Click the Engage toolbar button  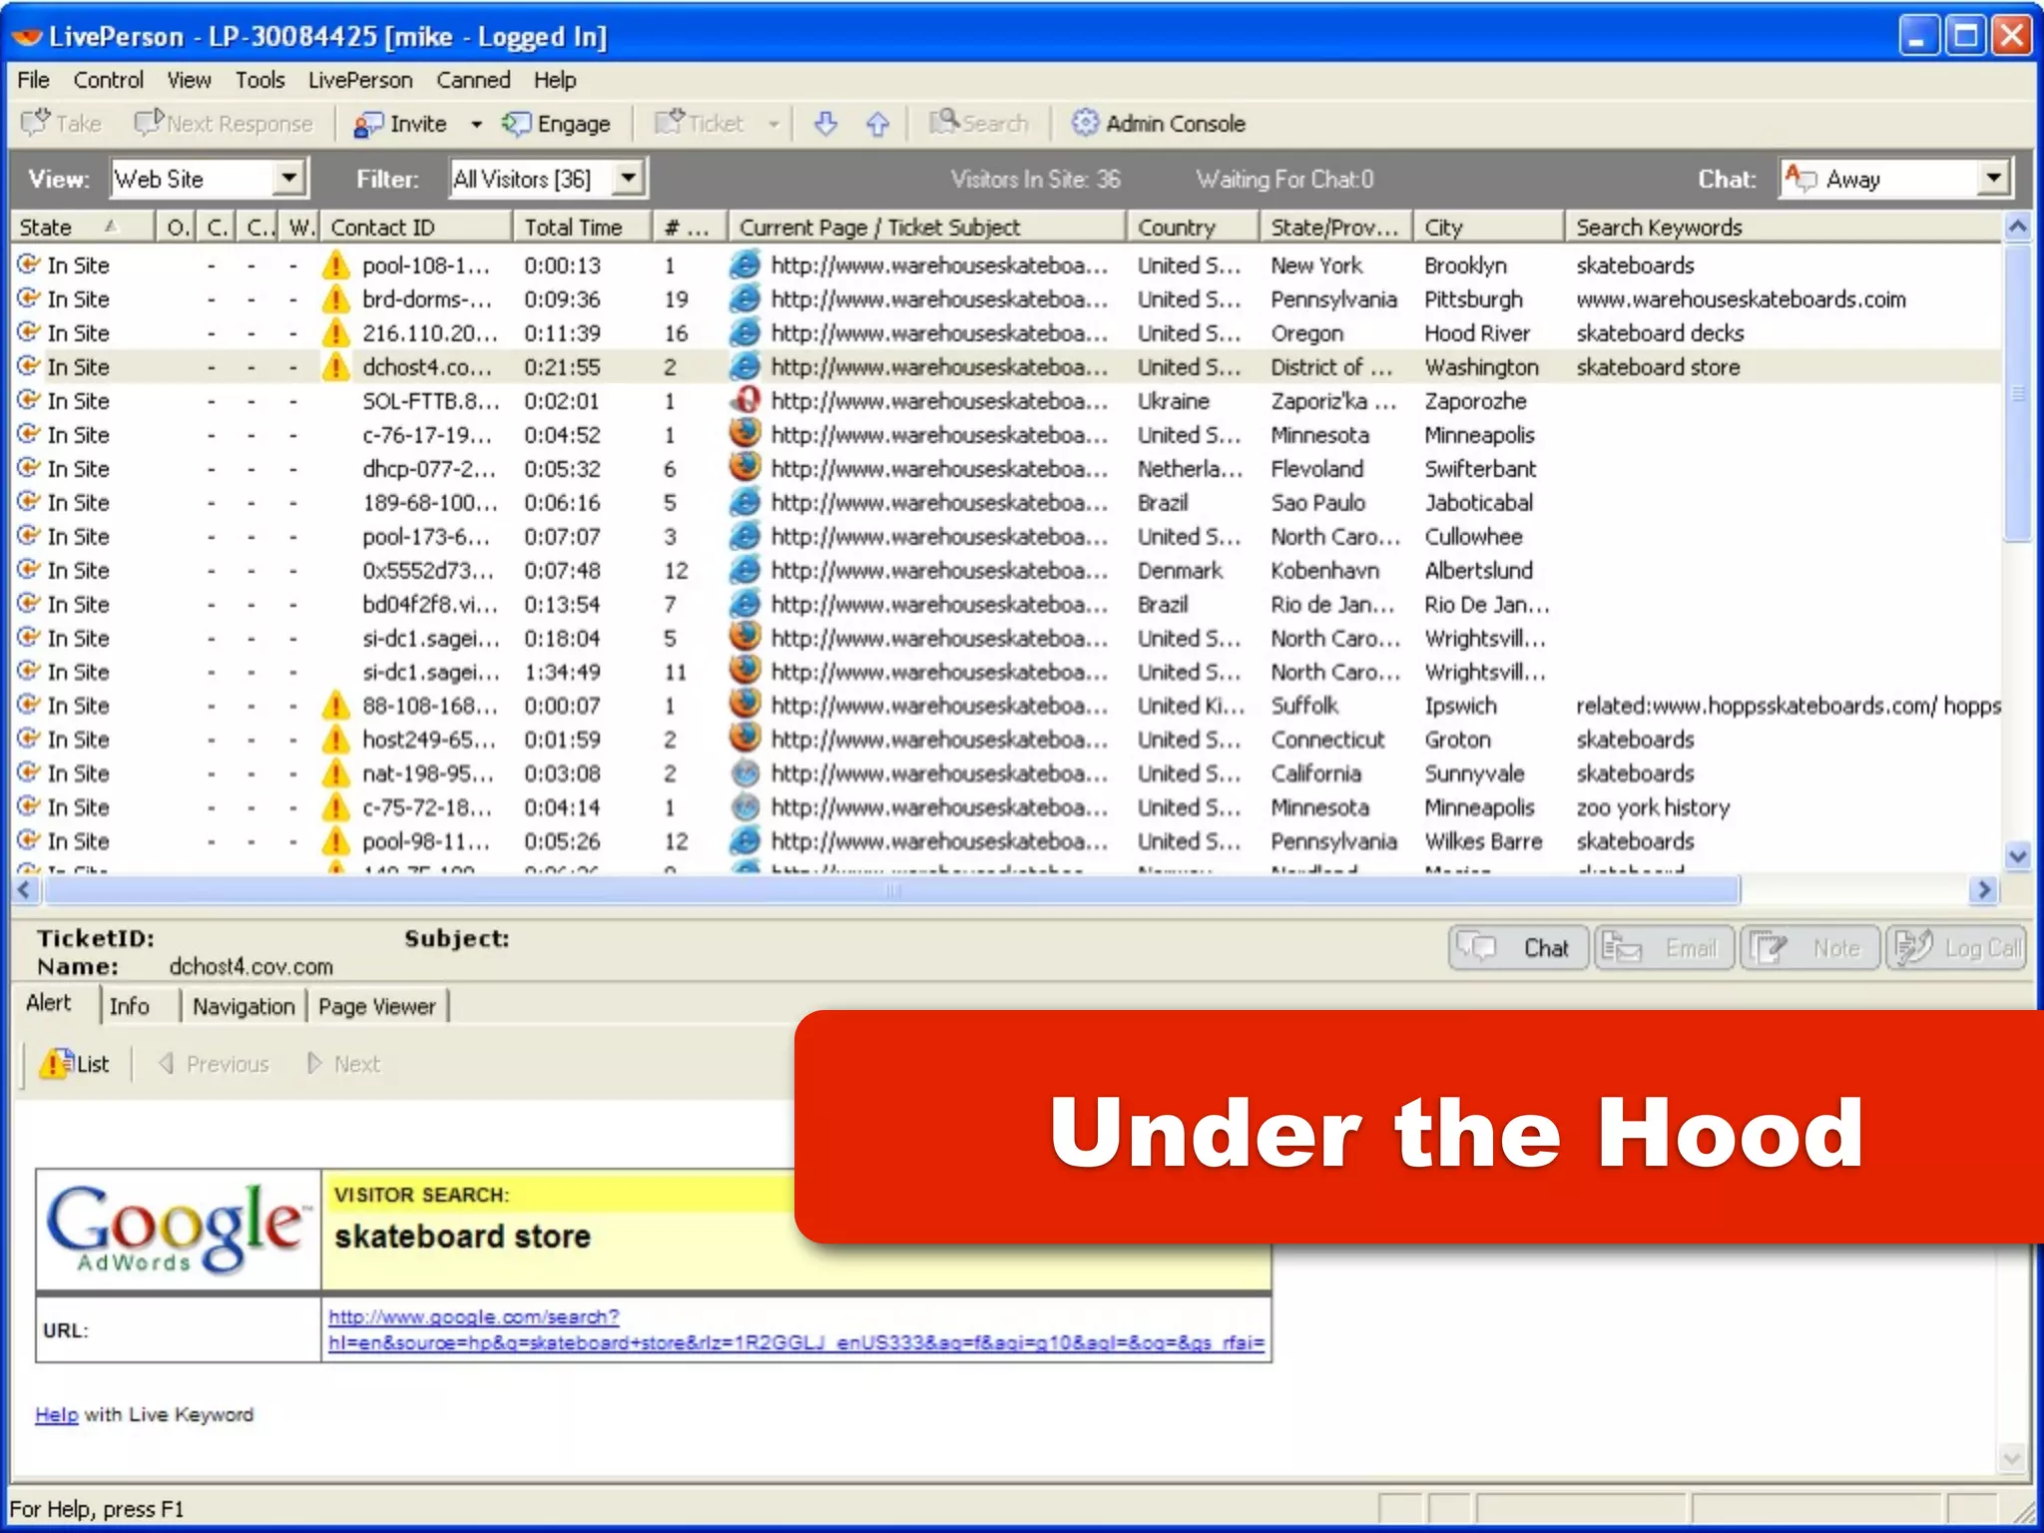pos(556,124)
